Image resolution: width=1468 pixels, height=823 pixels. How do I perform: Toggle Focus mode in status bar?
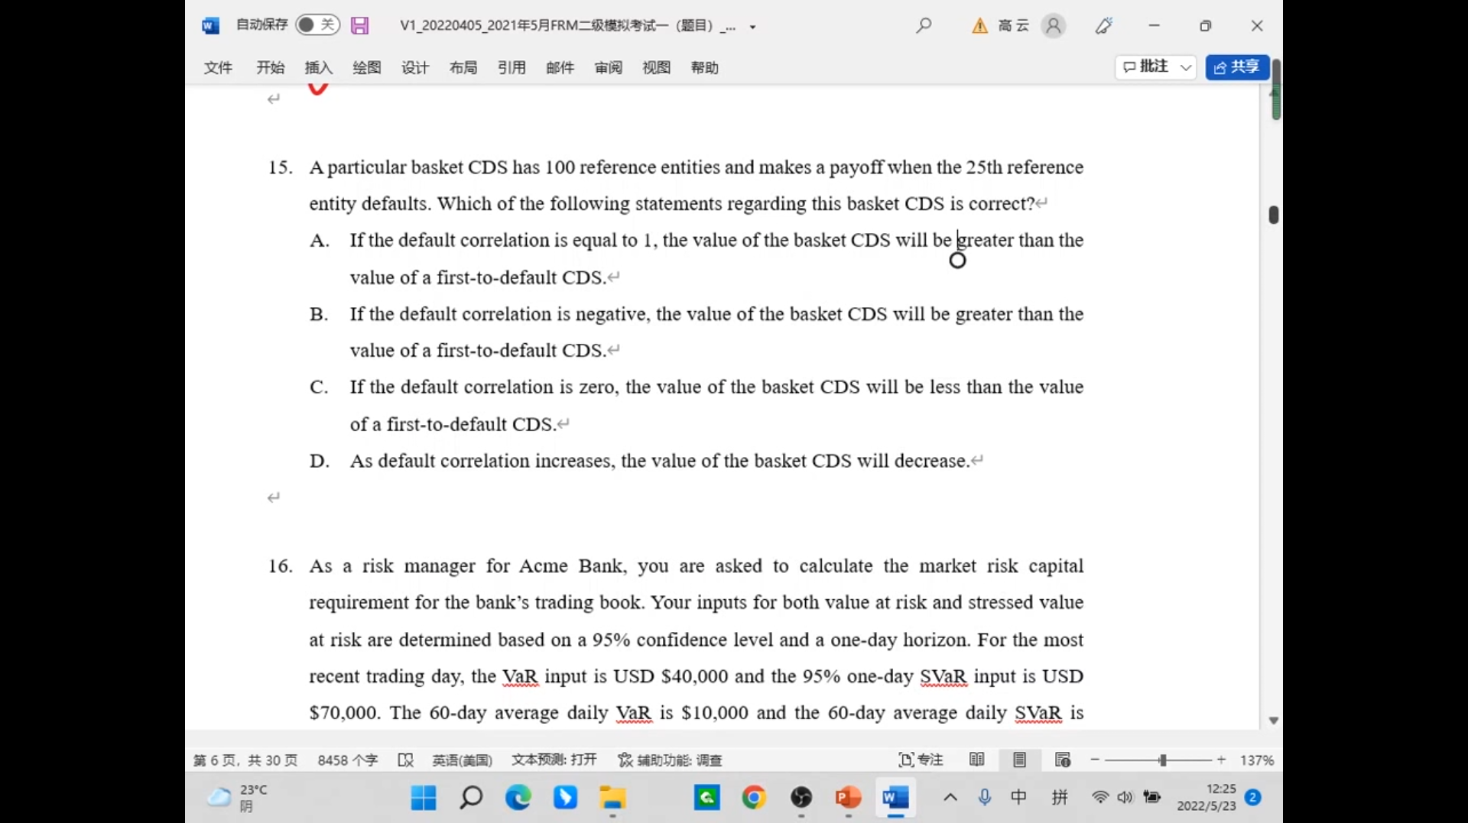click(x=921, y=760)
